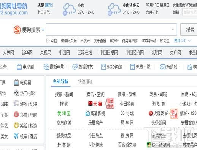Open the 9块9包邮 shopping bag icon
The image size is (197, 150).
103,67
